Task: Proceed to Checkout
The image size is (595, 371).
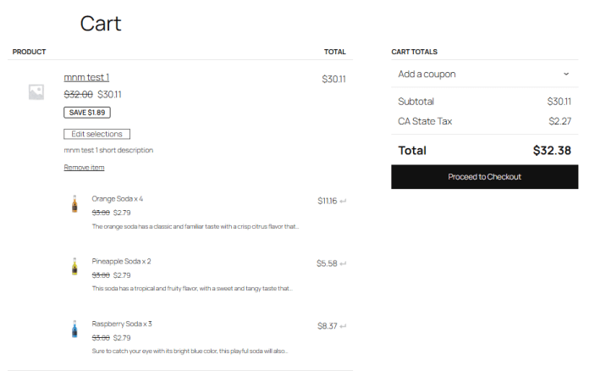Action: (x=484, y=177)
